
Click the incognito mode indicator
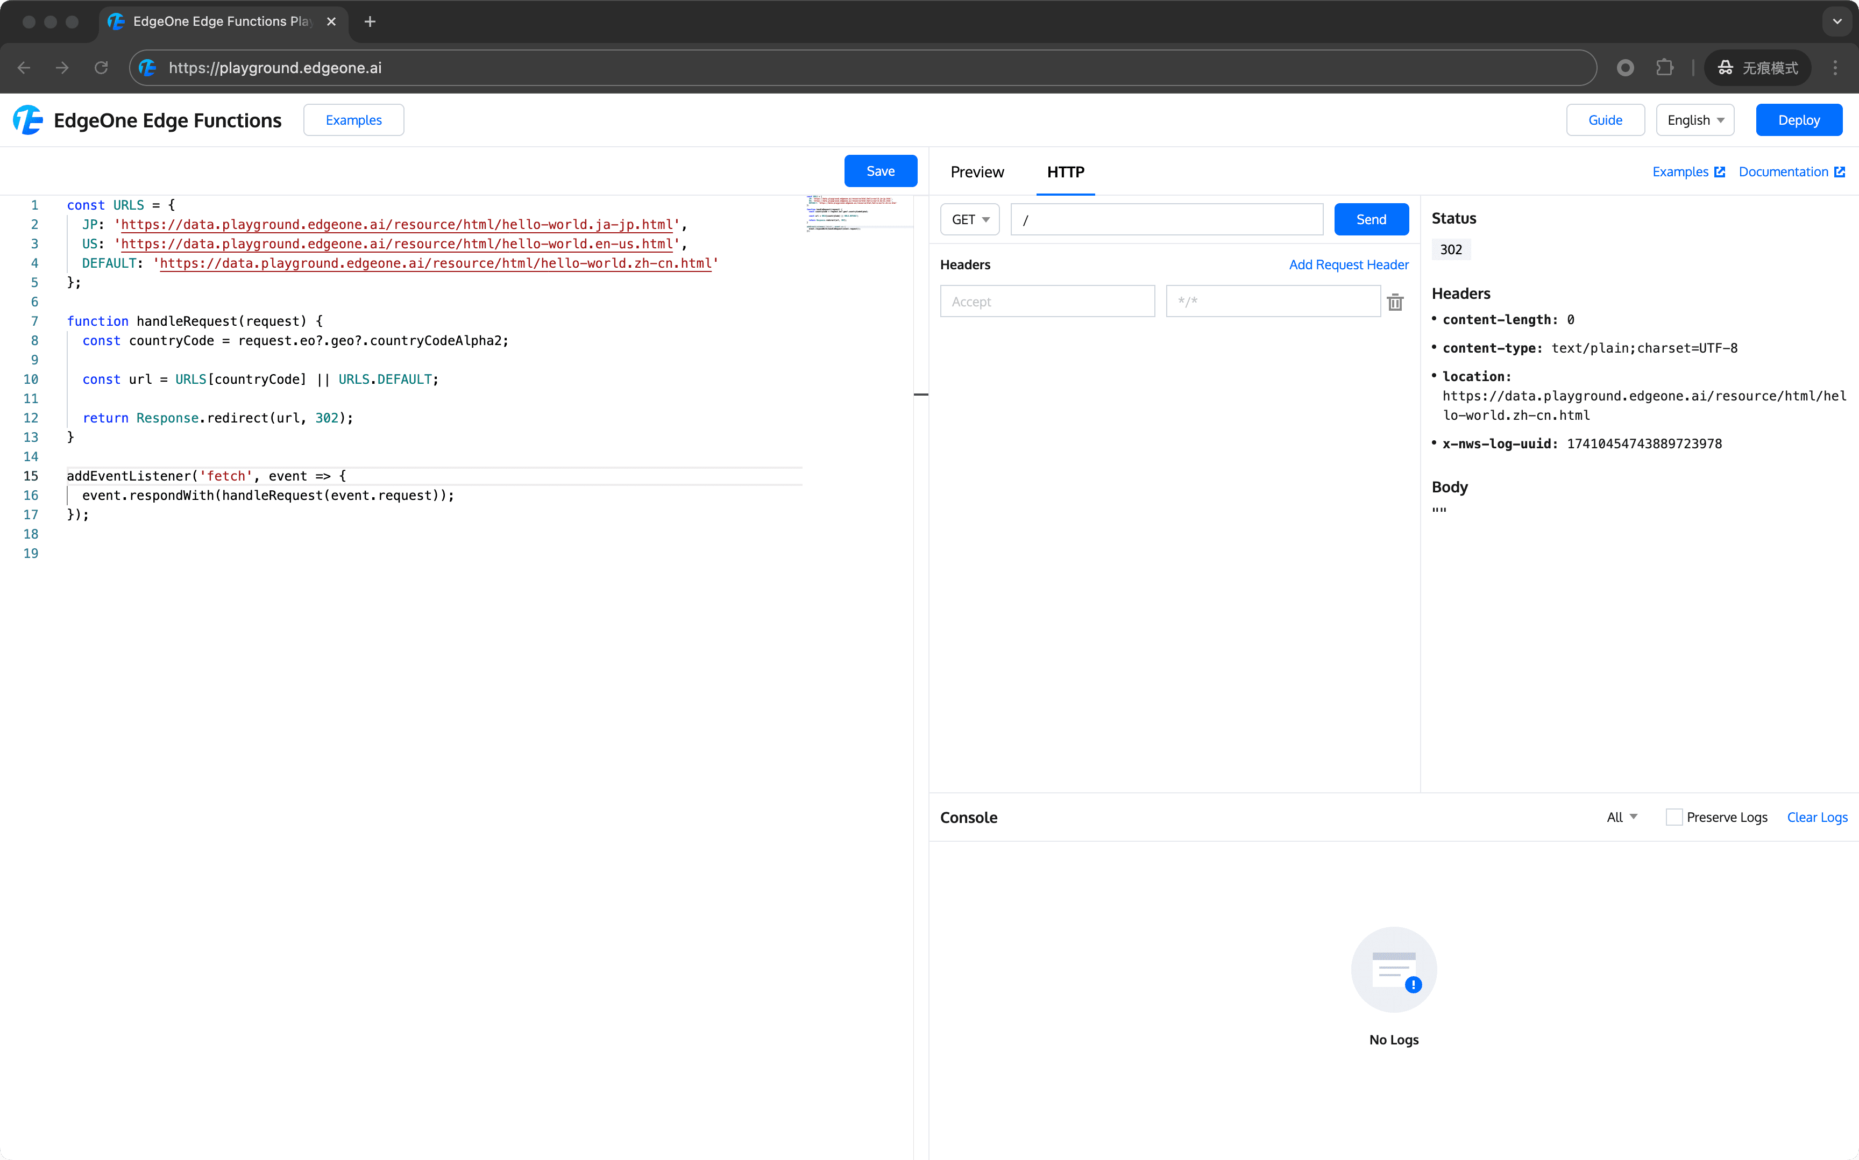pyautogui.click(x=1758, y=68)
